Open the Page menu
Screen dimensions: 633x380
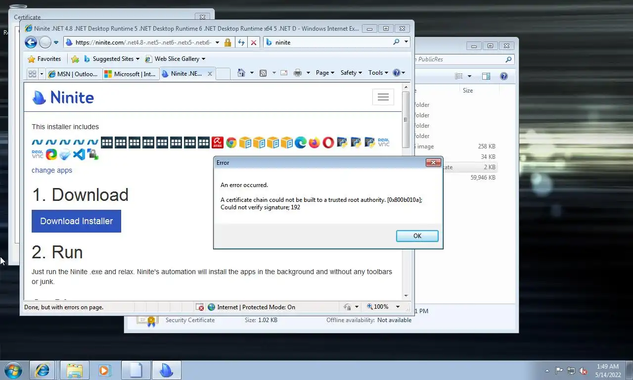coord(325,73)
